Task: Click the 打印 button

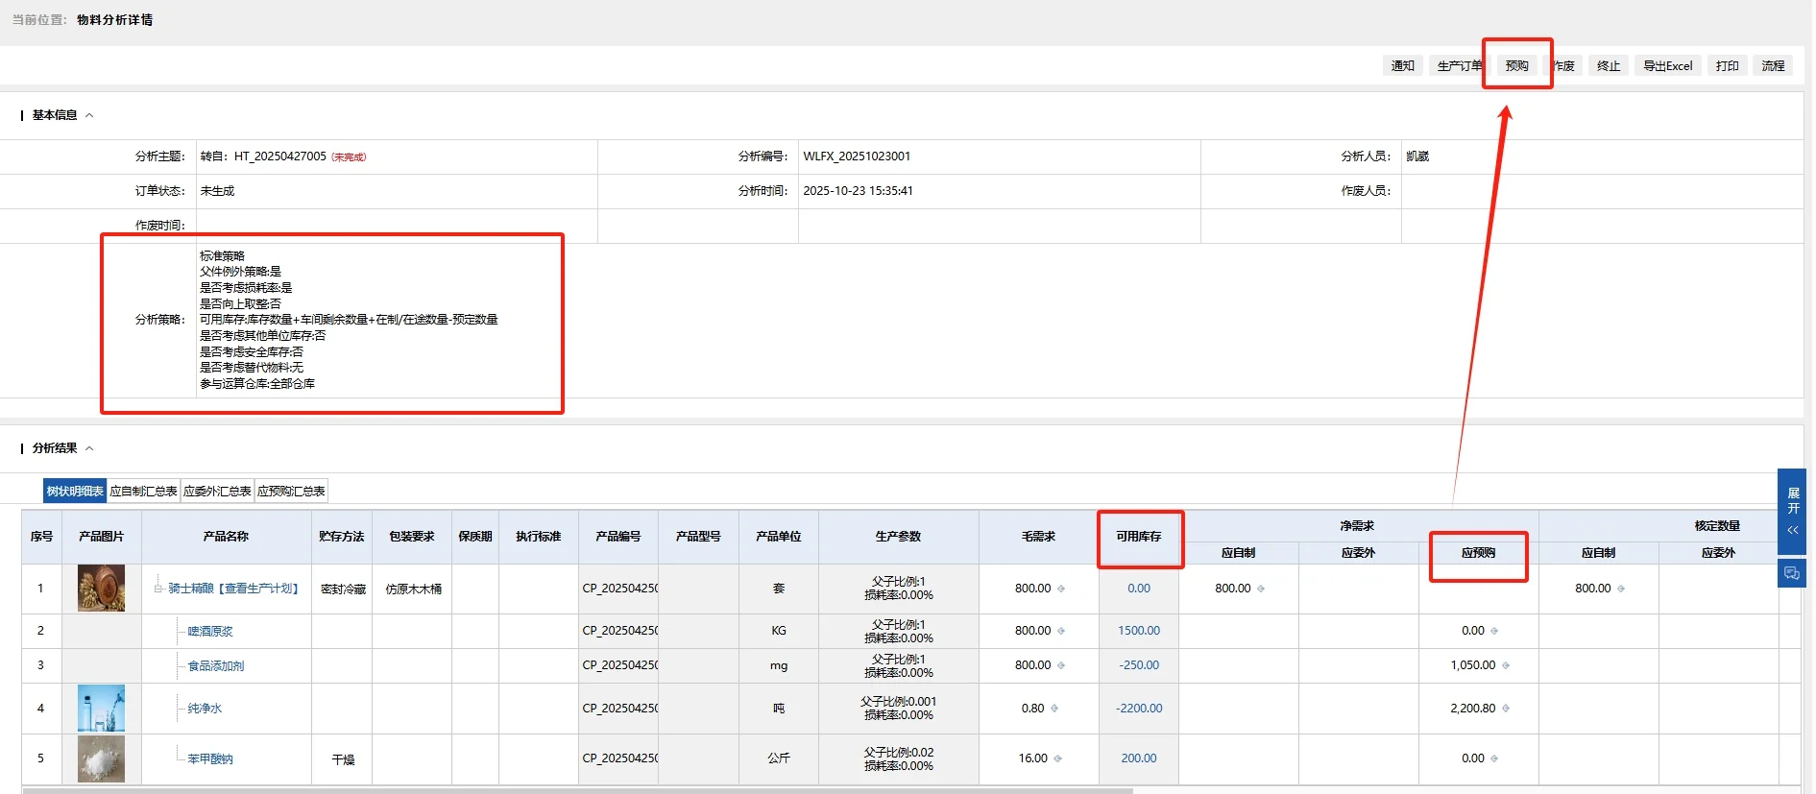Action: click(x=1727, y=66)
